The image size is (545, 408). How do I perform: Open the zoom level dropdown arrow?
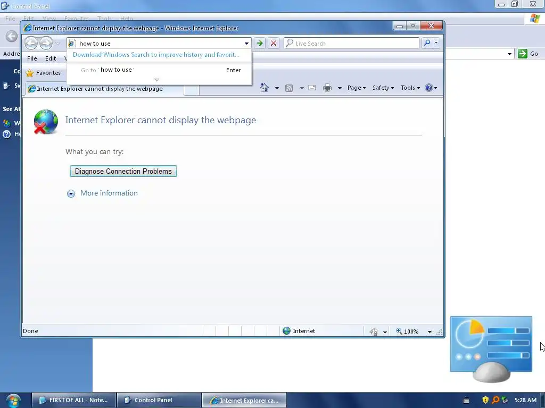point(430,331)
